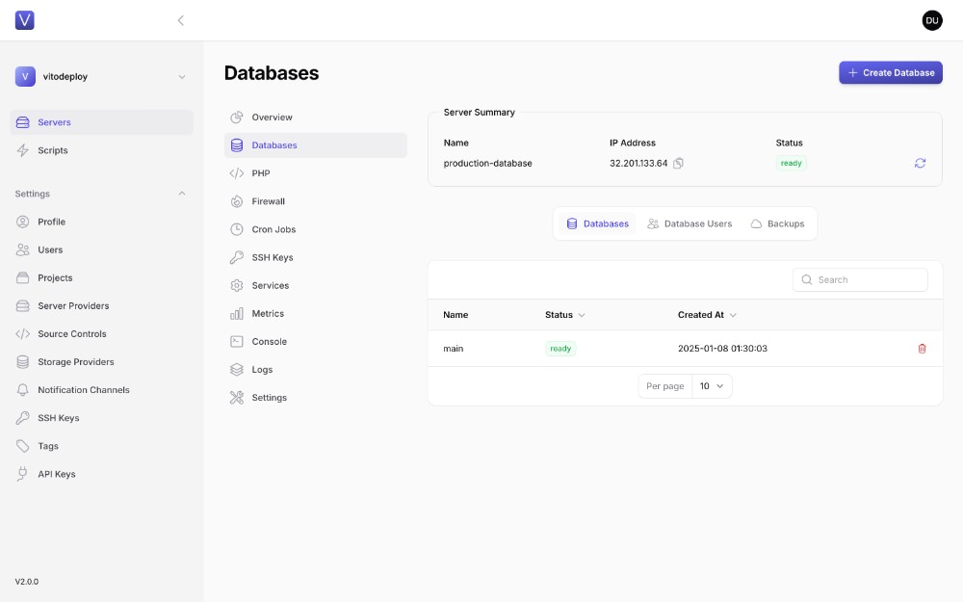Image resolution: width=963 pixels, height=602 pixels.
Task: Open the PHP section
Action: point(315,173)
